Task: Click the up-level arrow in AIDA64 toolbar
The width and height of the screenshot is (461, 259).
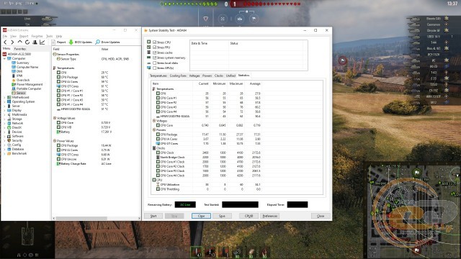Action: tap(20, 42)
